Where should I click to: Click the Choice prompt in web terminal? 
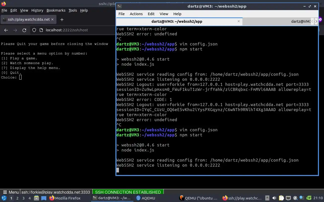[11, 77]
